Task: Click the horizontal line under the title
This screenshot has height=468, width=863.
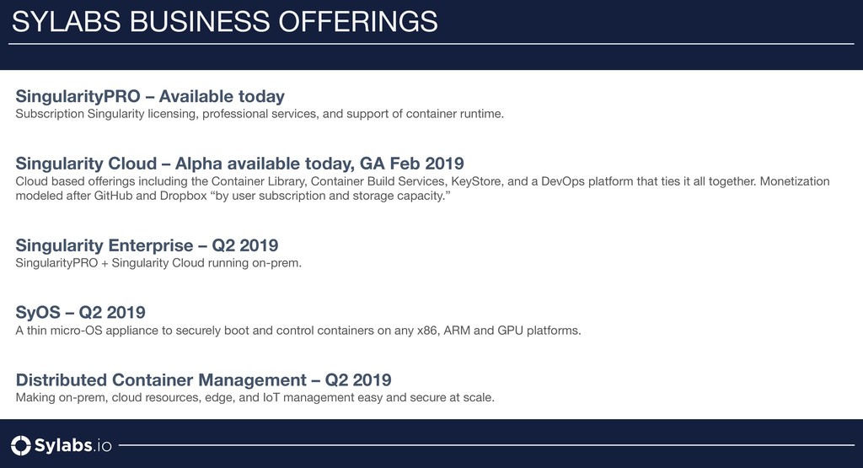Action: (x=431, y=44)
